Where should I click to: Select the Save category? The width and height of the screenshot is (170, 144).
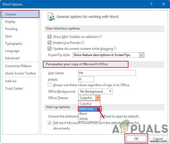point(20,36)
